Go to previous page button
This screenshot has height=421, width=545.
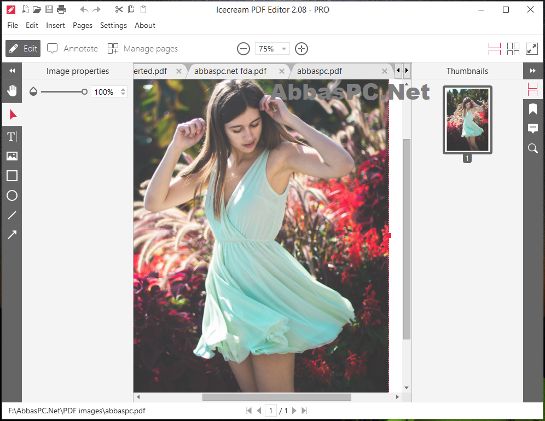pos(259,411)
